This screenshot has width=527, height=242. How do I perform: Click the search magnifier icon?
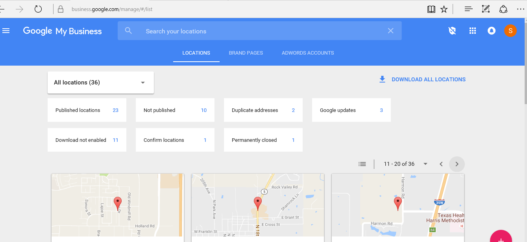coord(128,31)
